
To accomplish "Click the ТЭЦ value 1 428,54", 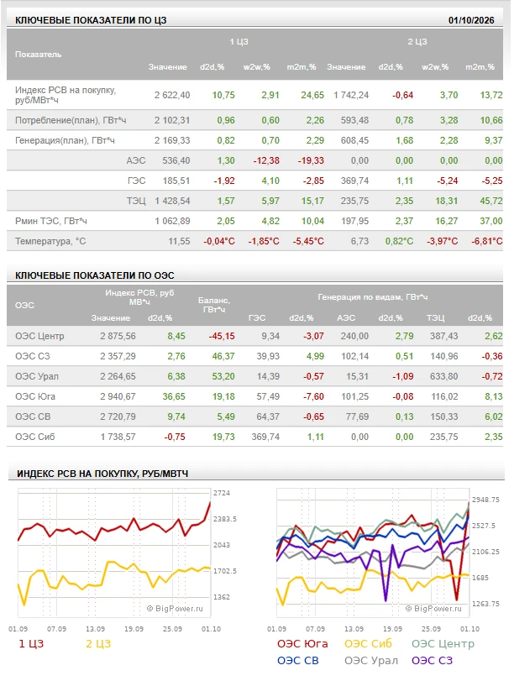I will [x=172, y=201].
